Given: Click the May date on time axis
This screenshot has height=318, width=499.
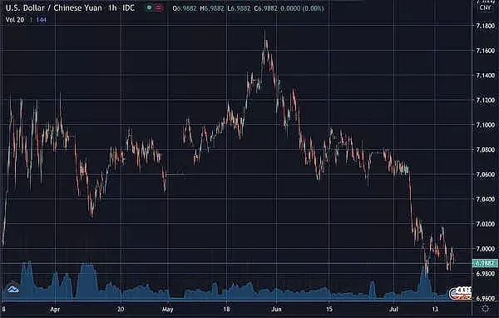Looking at the screenshot, I should (x=167, y=310).
